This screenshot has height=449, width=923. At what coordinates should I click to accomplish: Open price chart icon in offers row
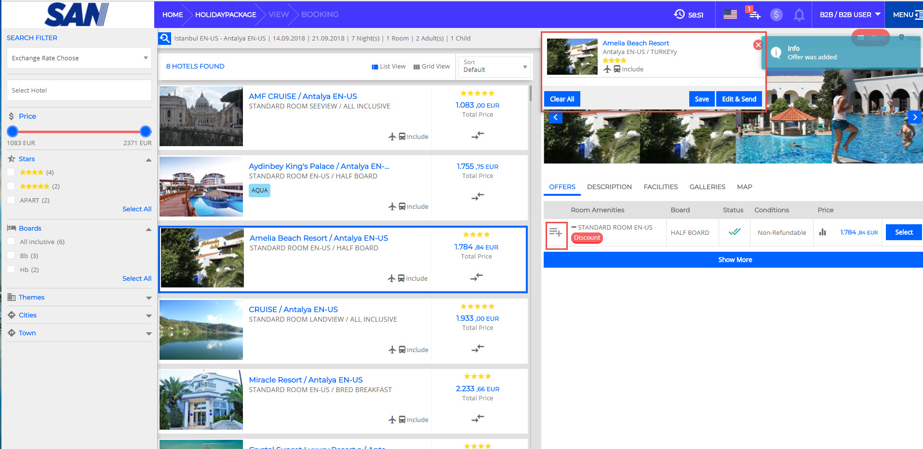pyautogui.click(x=823, y=232)
